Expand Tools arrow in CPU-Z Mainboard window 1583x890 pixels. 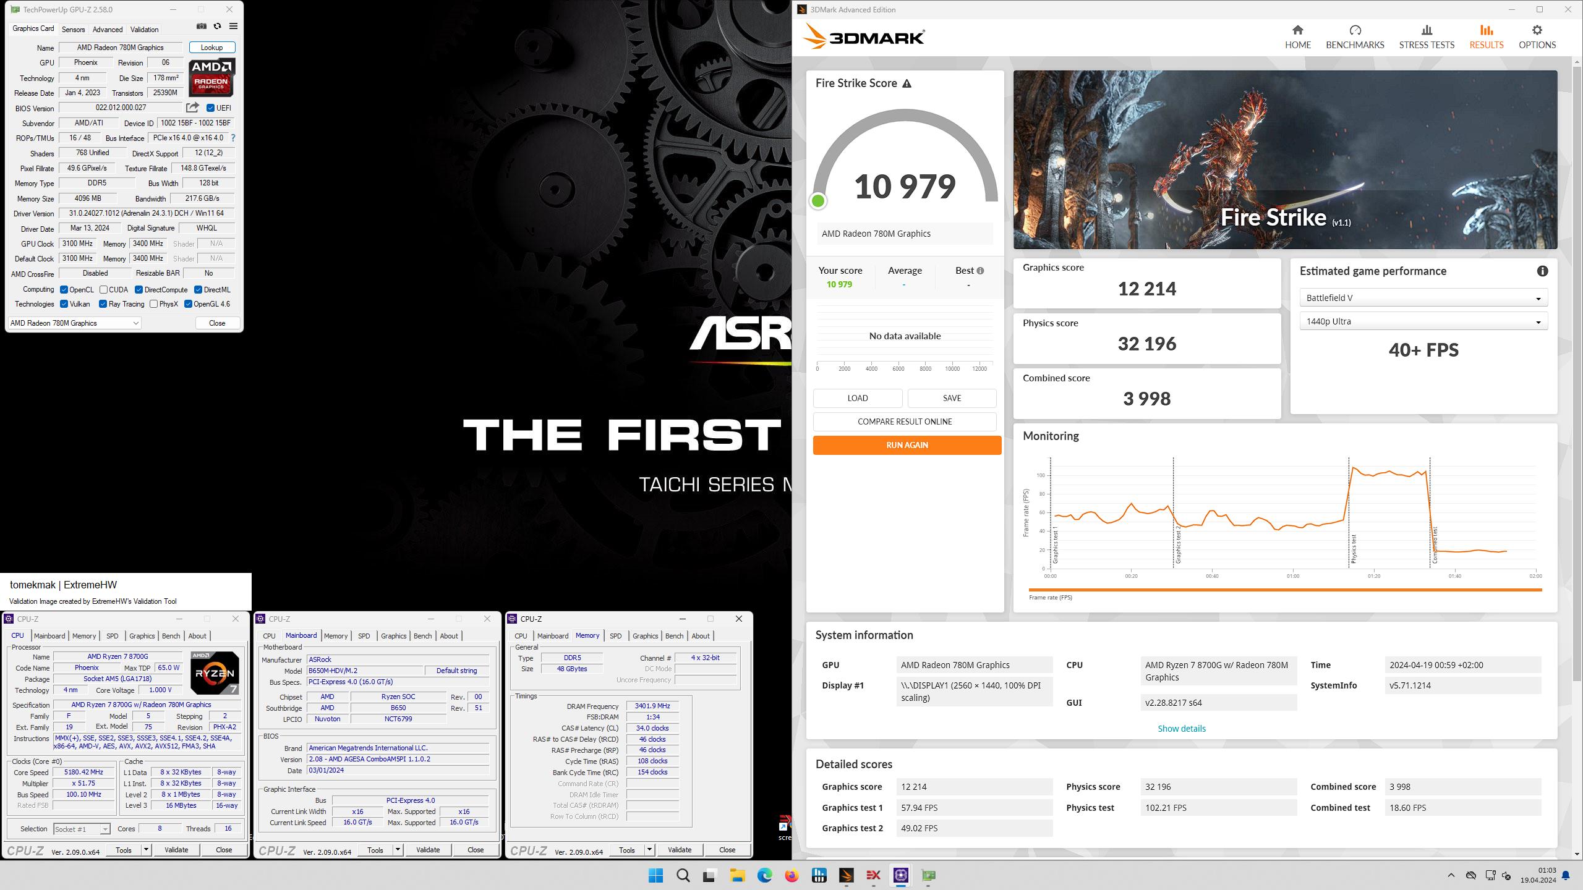click(x=398, y=850)
